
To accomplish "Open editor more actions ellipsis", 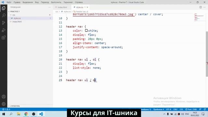I will [204, 7].
